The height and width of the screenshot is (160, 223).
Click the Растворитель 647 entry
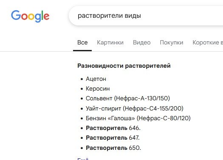point(113,138)
